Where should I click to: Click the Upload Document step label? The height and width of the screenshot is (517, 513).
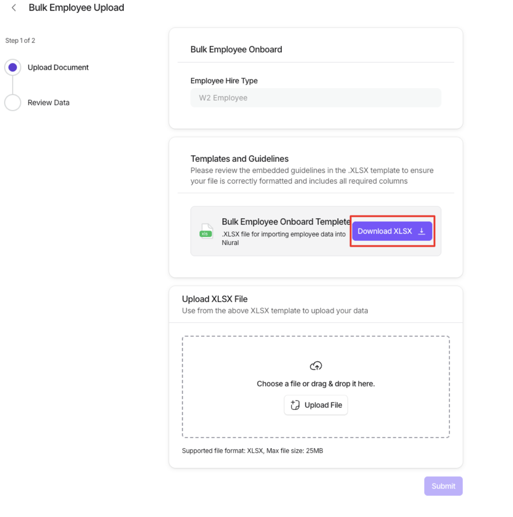pos(58,68)
